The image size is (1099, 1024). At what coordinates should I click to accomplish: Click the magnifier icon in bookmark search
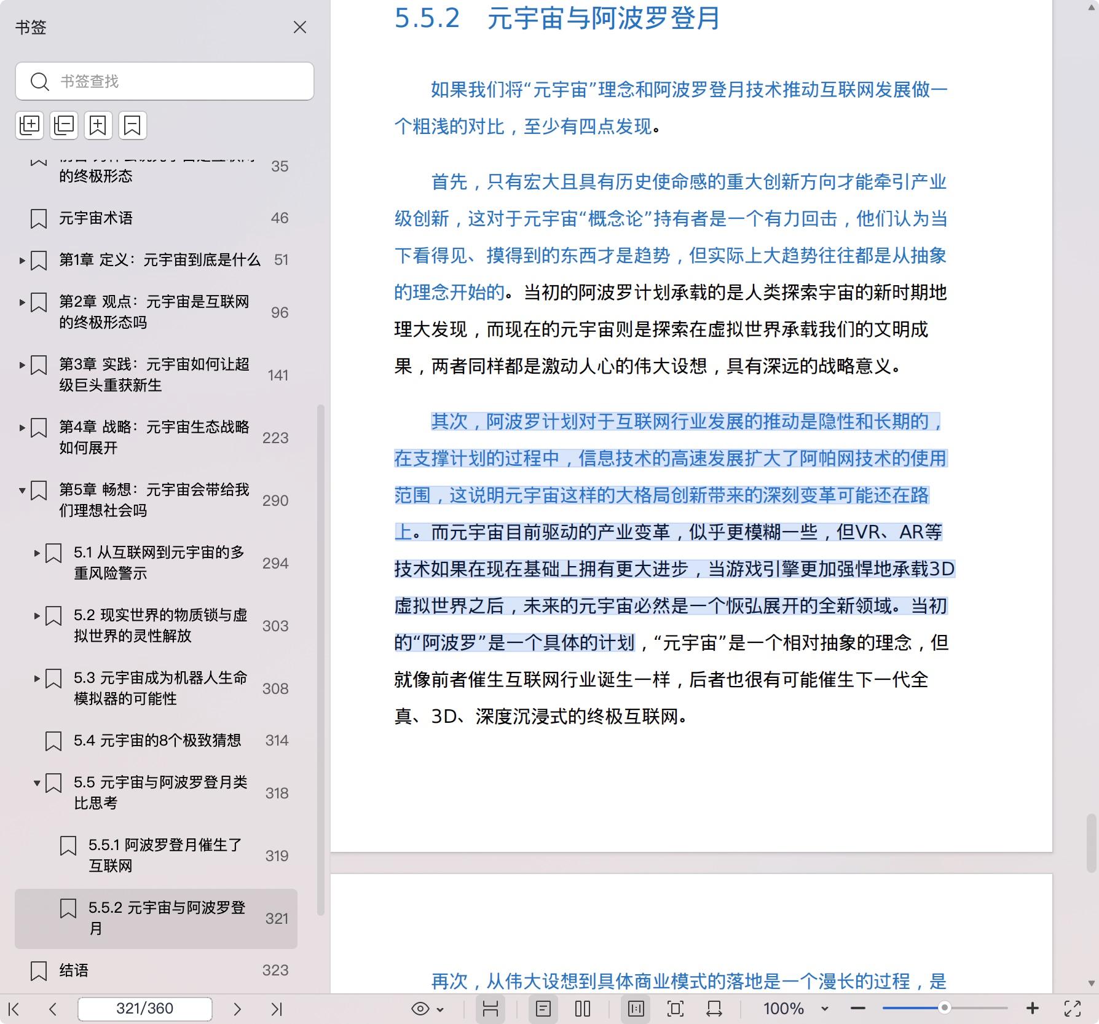pos(40,82)
